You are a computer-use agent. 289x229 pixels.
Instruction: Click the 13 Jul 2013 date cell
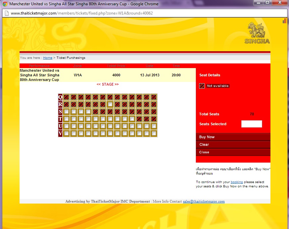click(x=150, y=75)
